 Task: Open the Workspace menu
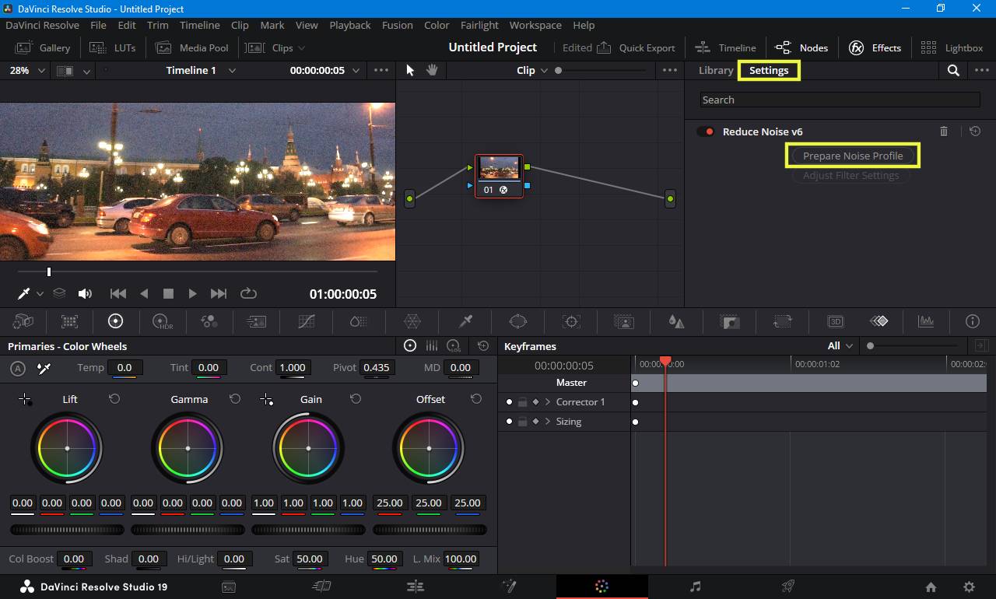[535, 25]
